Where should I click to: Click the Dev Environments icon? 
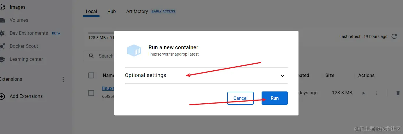(x=2, y=33)
